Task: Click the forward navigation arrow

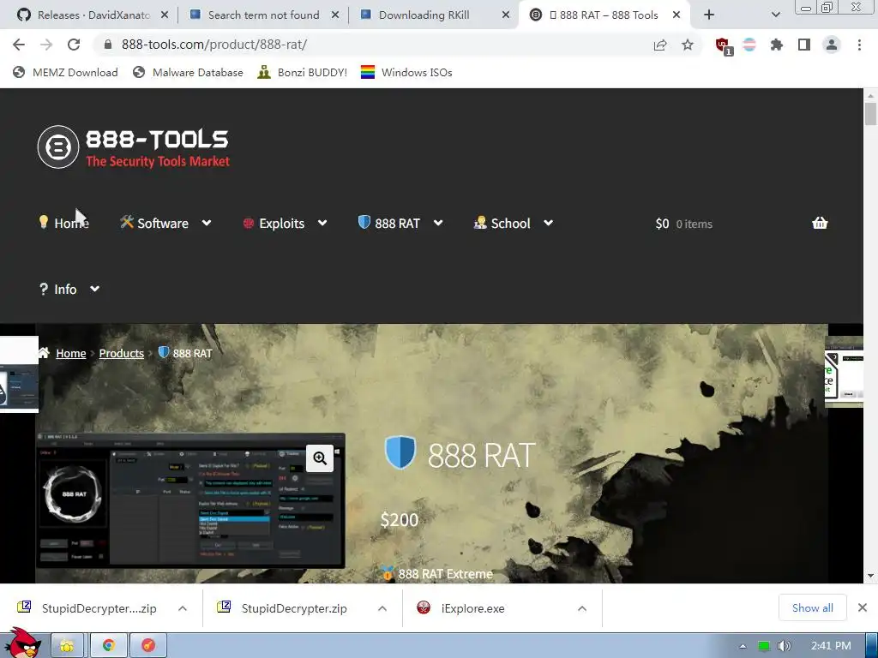Action: (x=46, y=45)
